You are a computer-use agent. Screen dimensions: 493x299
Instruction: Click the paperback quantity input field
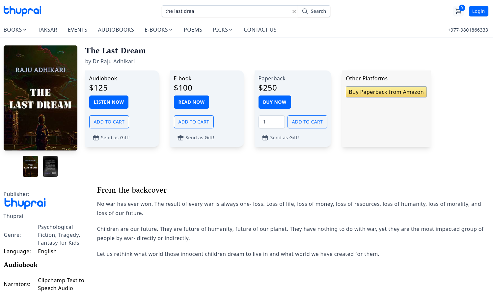click(271, 122)
